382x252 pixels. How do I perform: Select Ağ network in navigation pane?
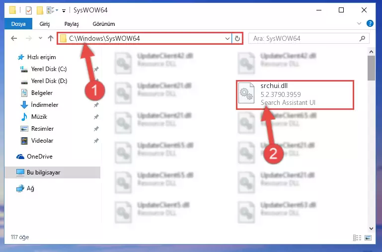[25, 188]
